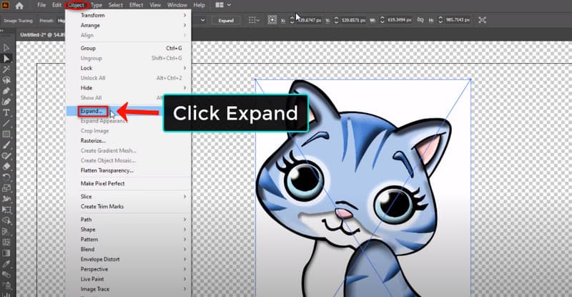572x297 pixels.
Task: Pick the Shaper tool
Action: [x=6, y=155]
